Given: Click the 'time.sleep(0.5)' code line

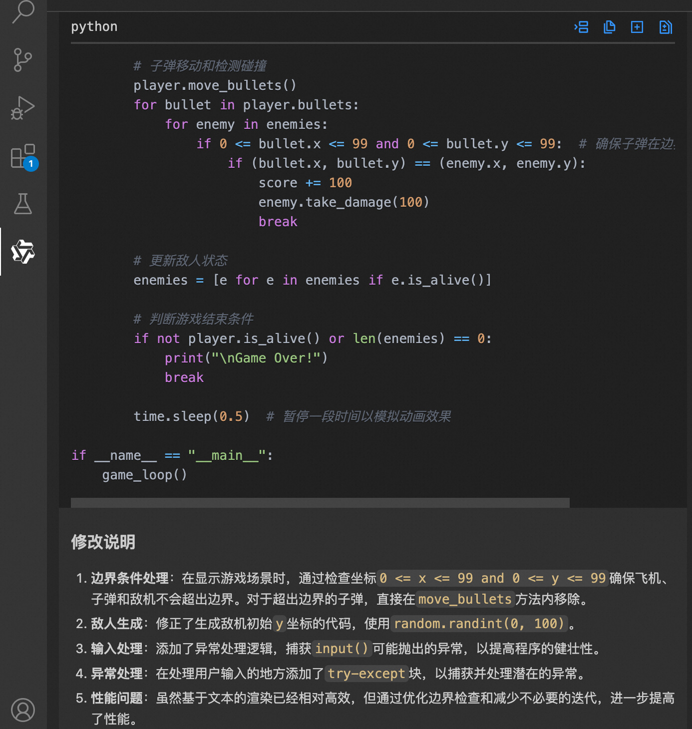Looking at the screenshot, I should click(191, 416).
